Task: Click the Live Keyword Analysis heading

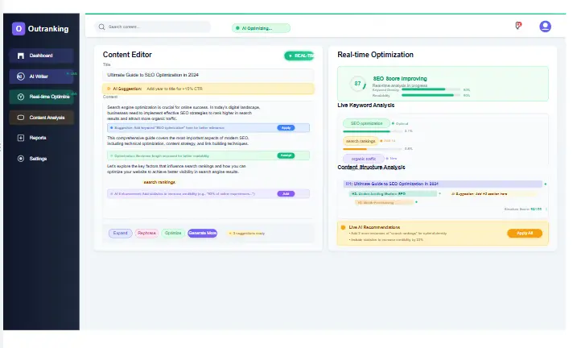Action: point(366,105)
